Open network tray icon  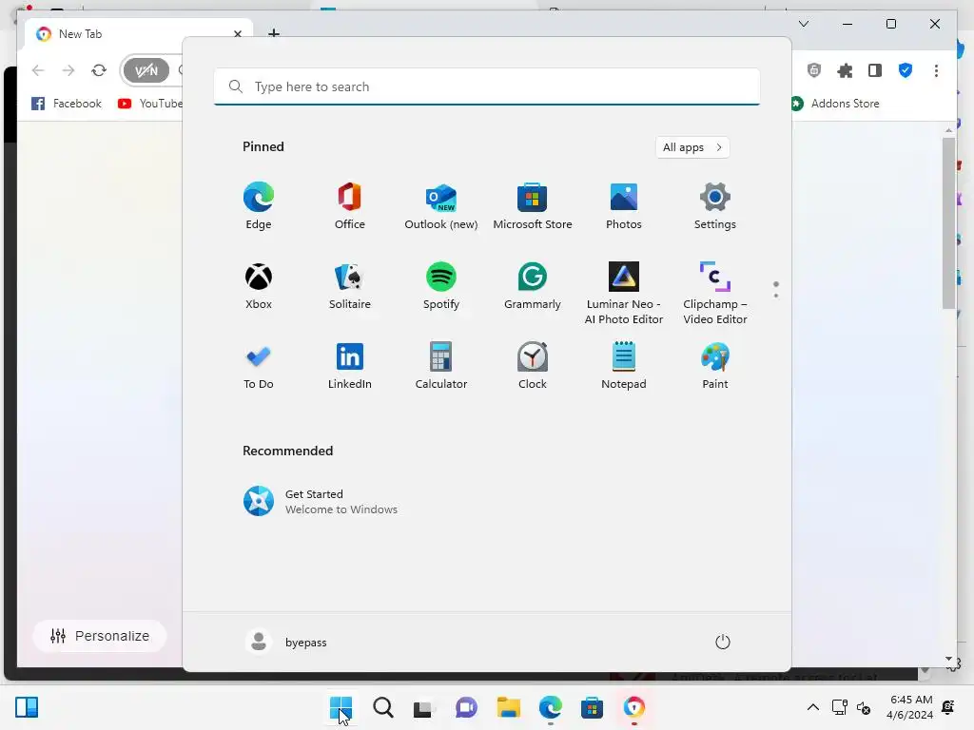pos(840,707)
